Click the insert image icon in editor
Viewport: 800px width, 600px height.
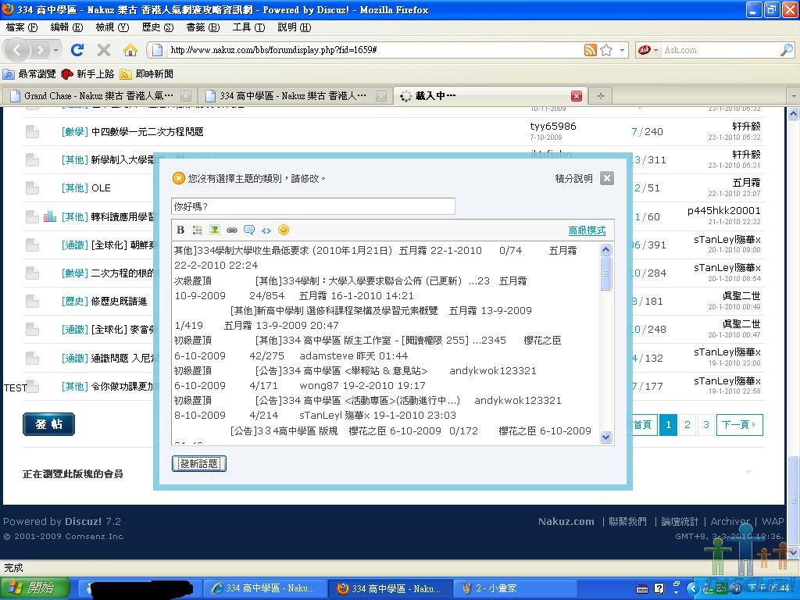pos(215,230)
